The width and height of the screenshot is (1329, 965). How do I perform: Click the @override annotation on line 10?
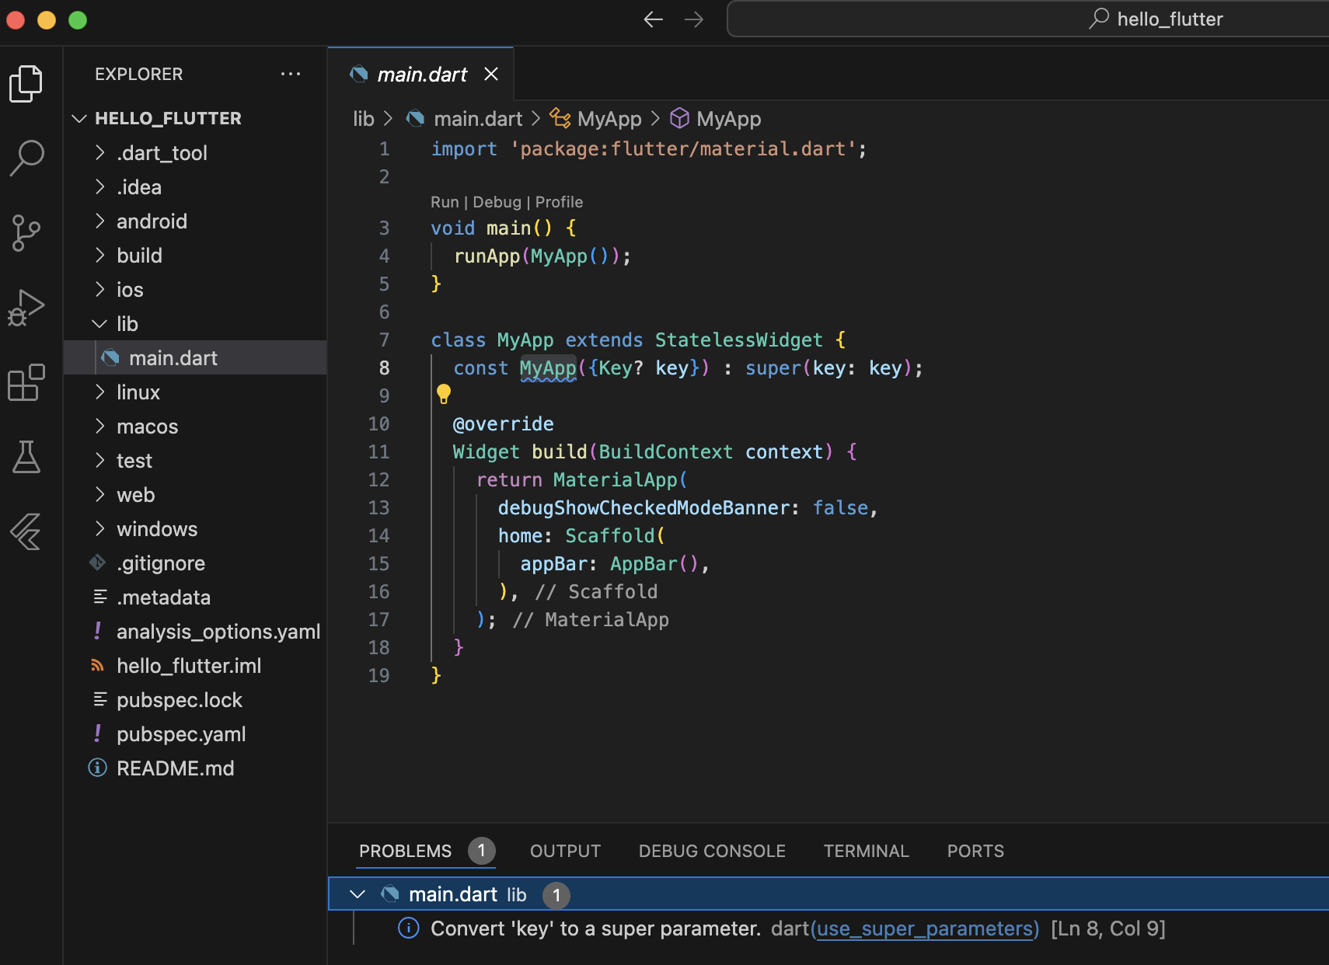tap(504, 423)
